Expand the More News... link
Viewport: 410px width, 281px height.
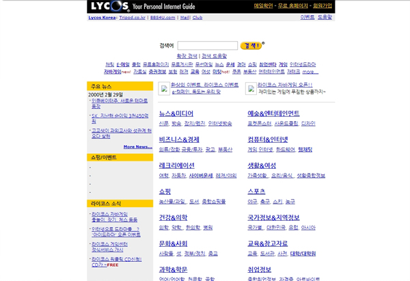pos(137,146)
